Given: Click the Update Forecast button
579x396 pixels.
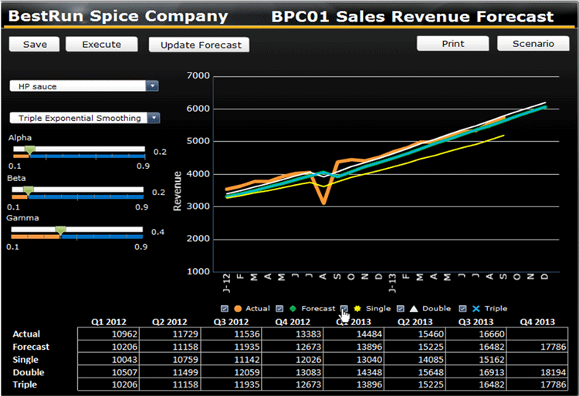Looking at the screenshot, I should [199, 45].
